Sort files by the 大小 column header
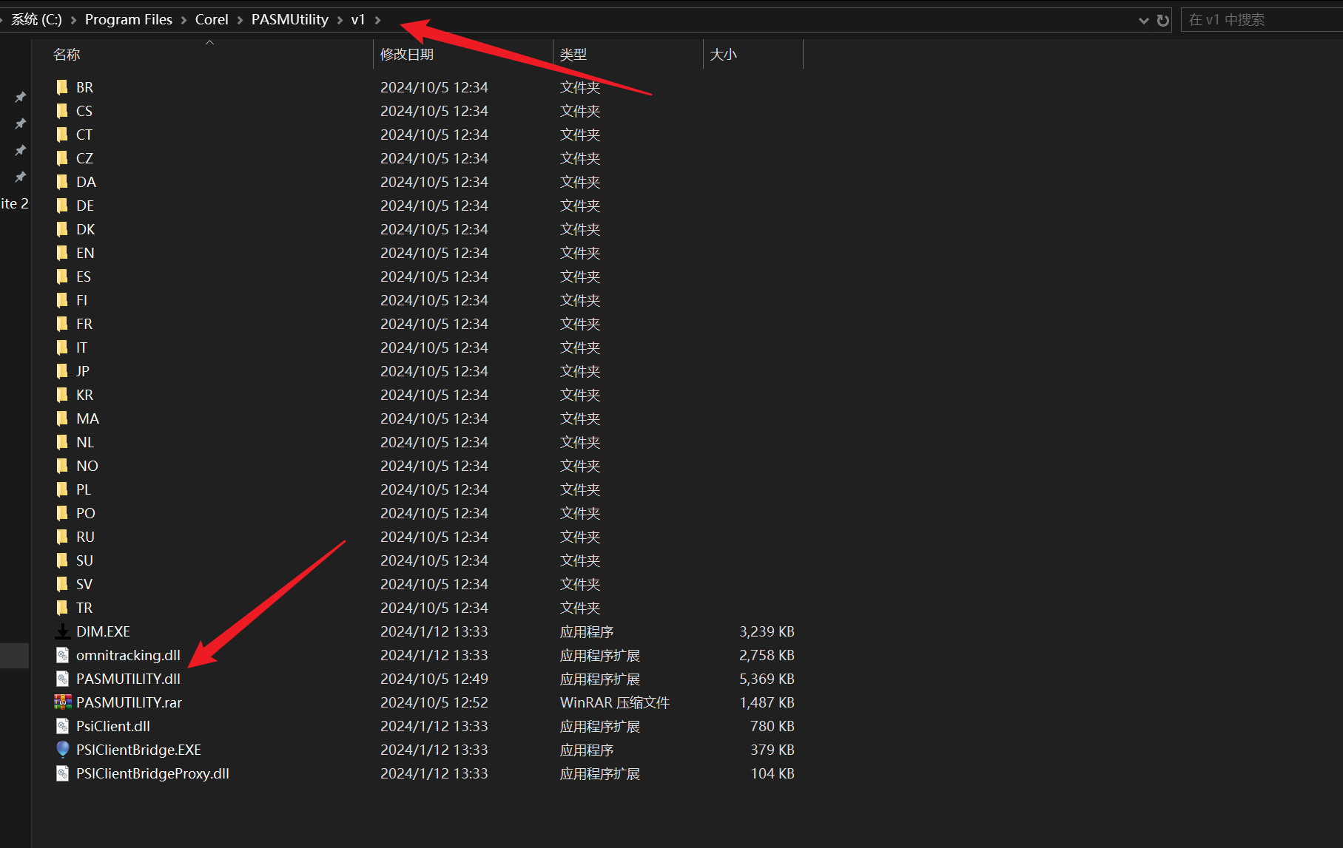 coord(723,55)
